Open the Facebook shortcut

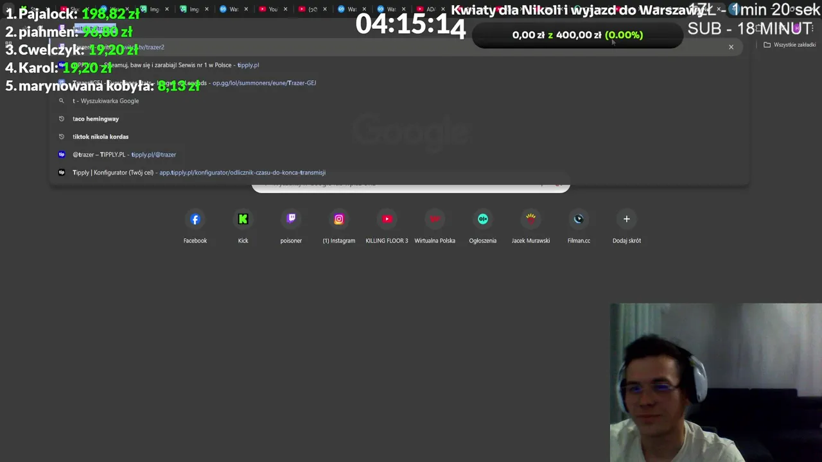click(195, 227)
